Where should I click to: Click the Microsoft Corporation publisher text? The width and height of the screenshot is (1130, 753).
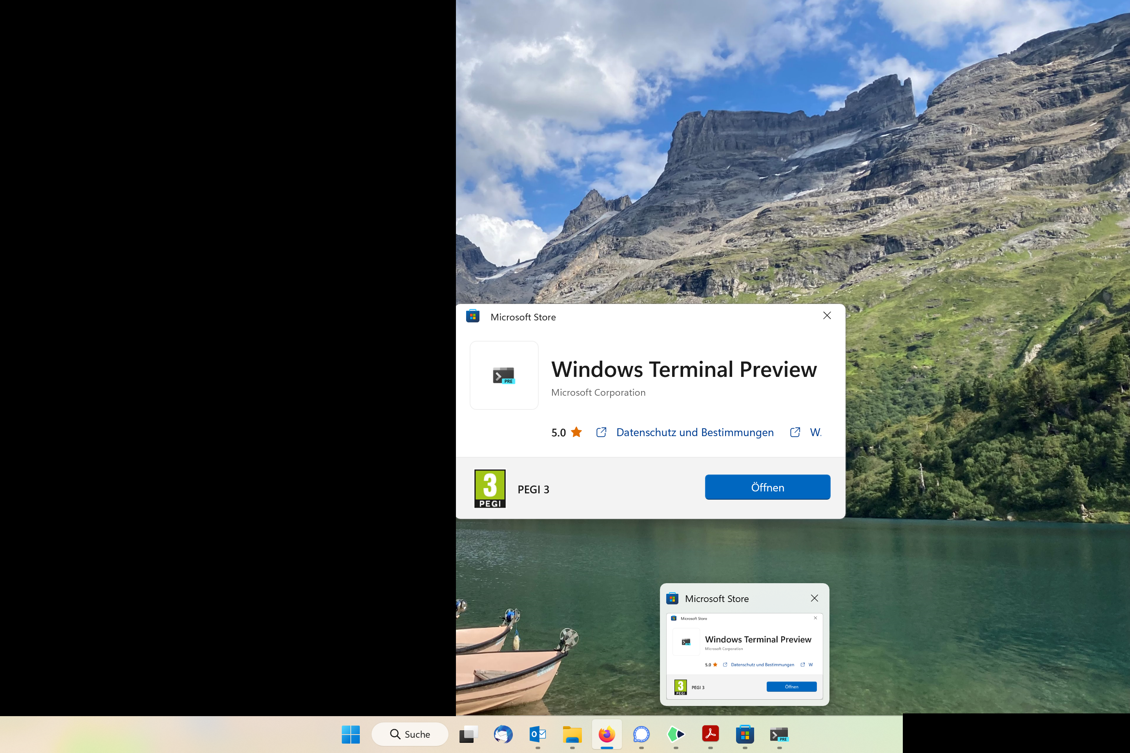[x=598, y=393]
